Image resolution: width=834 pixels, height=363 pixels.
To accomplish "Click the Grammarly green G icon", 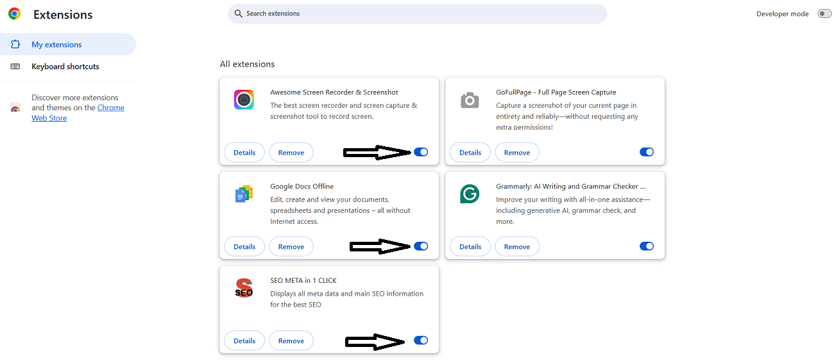I will coord(470,194).
